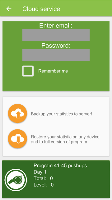Click the Cloud service title
The width and height of the screenshot is (112, 200).
click(41, 9)
